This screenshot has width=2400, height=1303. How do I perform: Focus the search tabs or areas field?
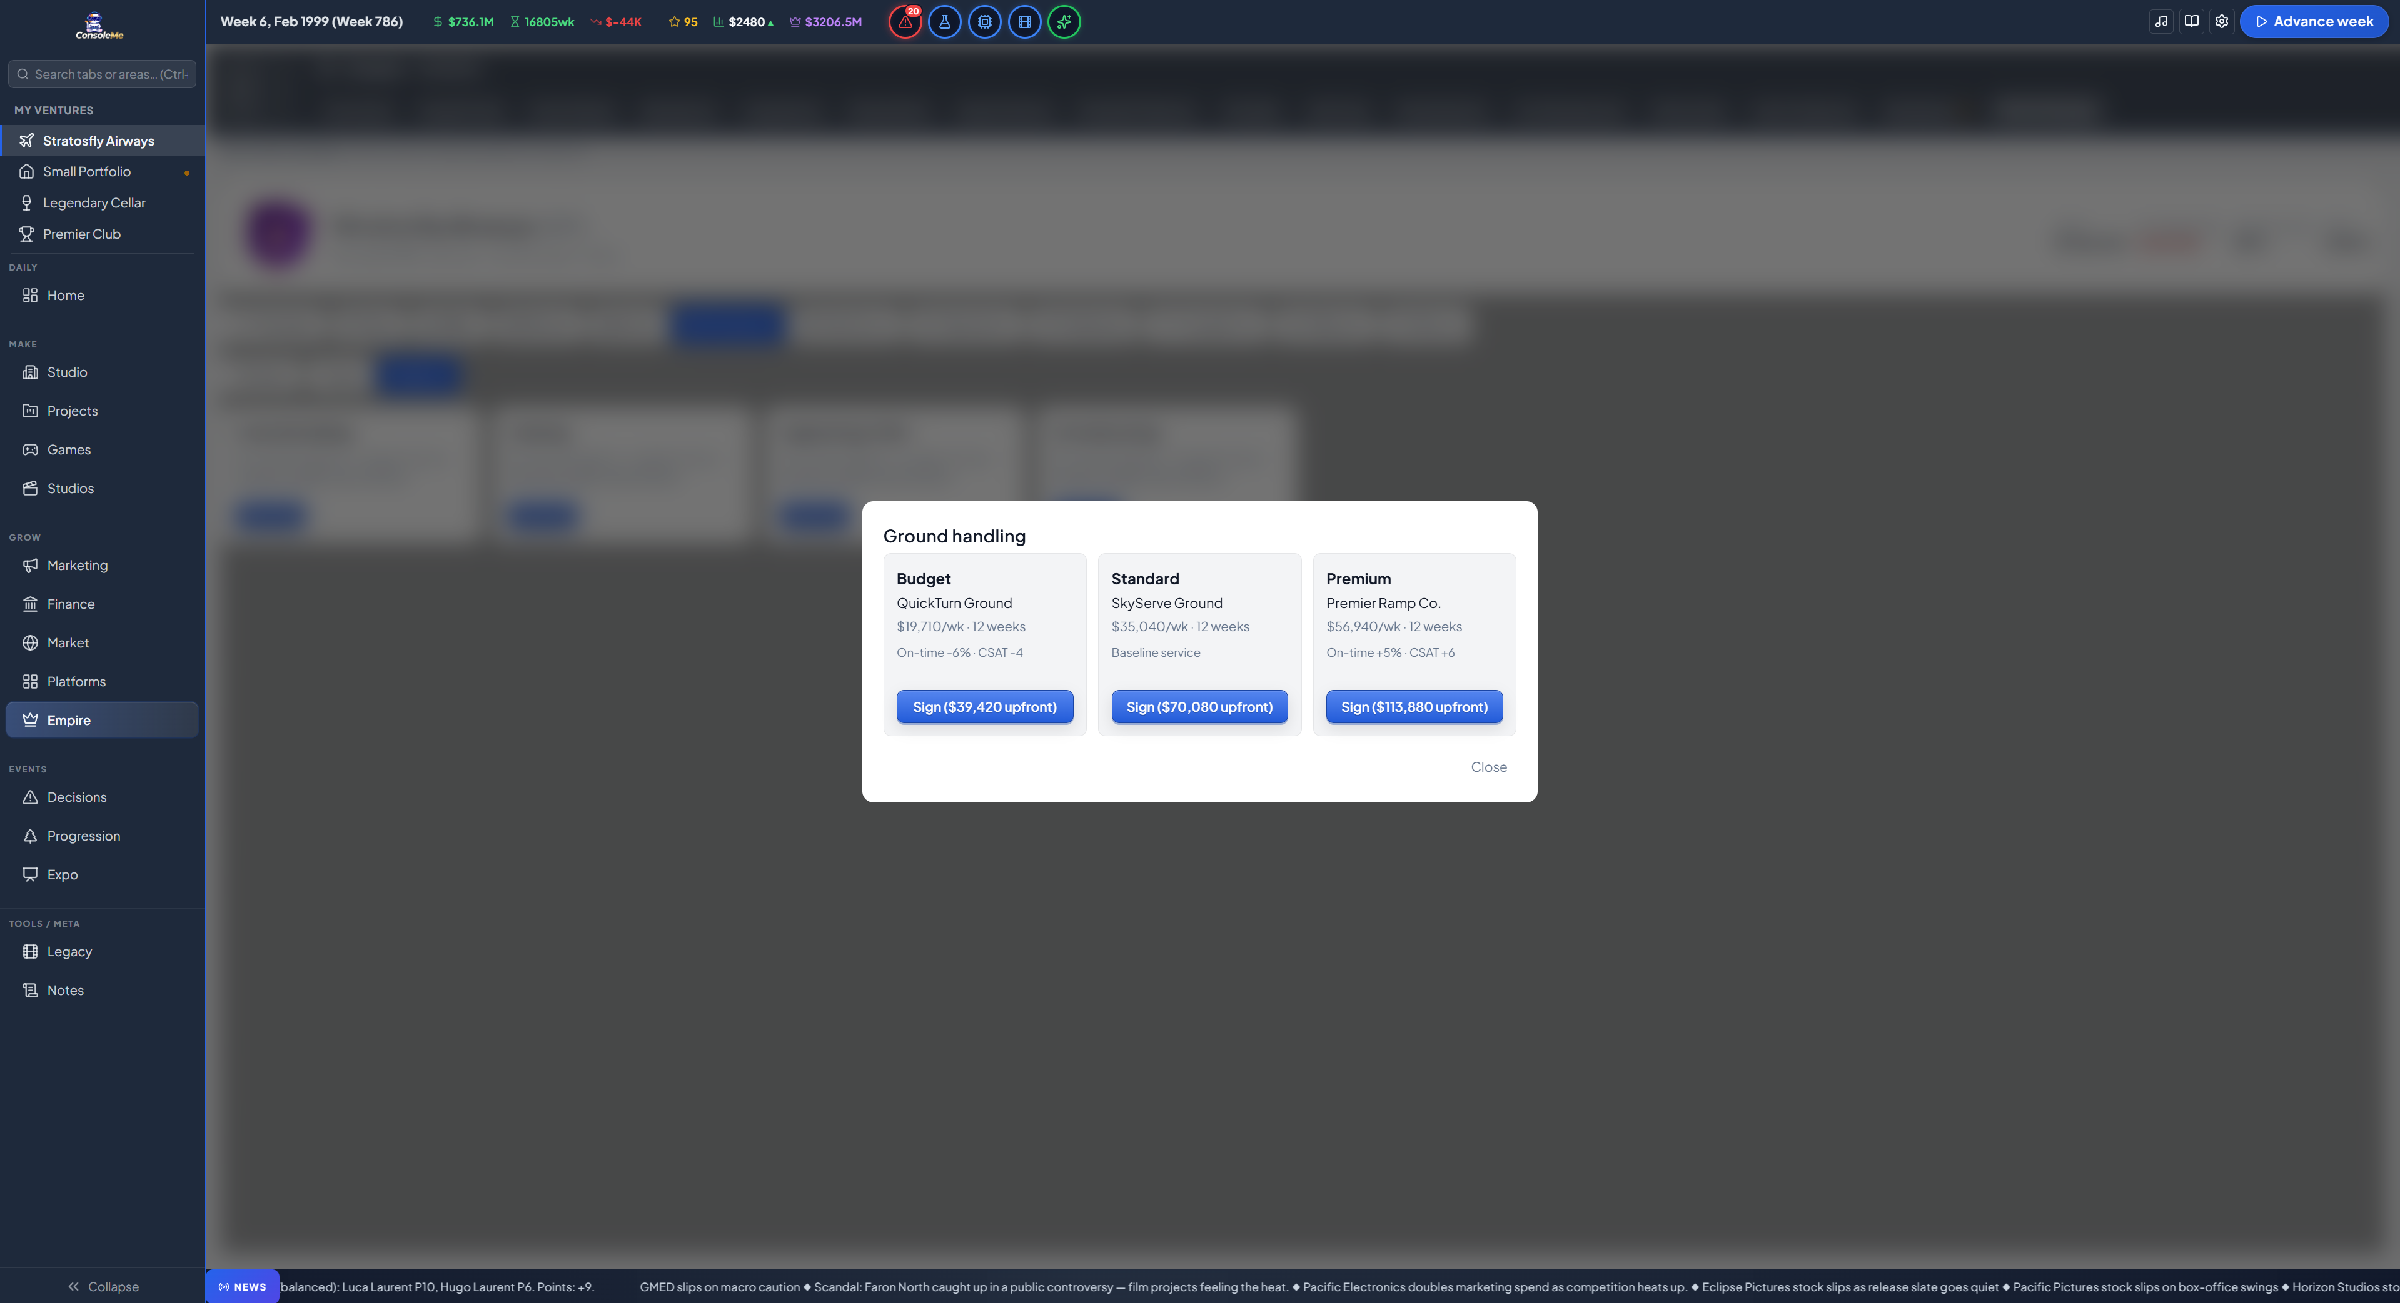pyautogui.click(x=103, y=74)
